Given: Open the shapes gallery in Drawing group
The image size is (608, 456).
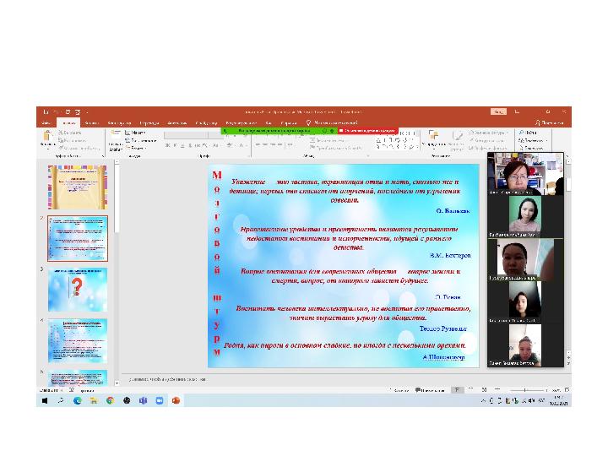Looking at the screenshot, I should [397, 140].
